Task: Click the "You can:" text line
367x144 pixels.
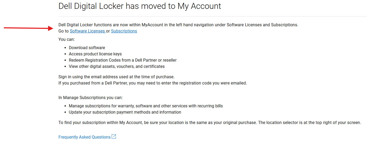Action: tap(67, 40)
